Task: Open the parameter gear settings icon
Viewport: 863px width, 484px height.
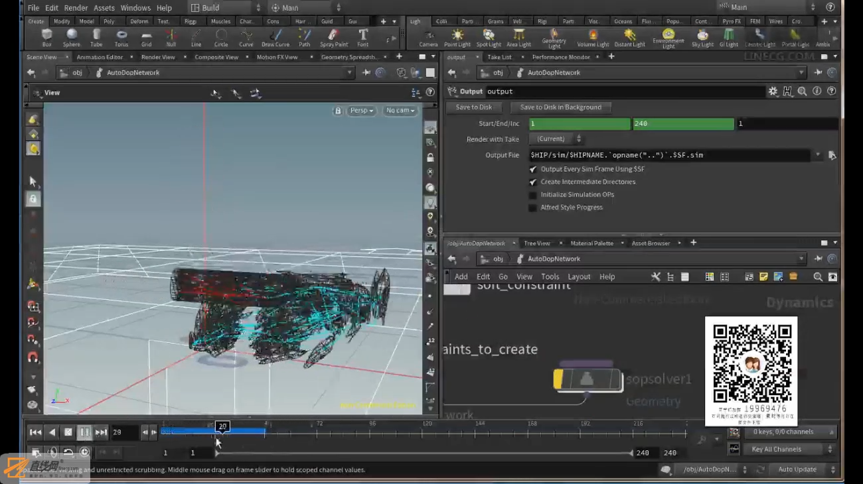Action: pos(773,91)
